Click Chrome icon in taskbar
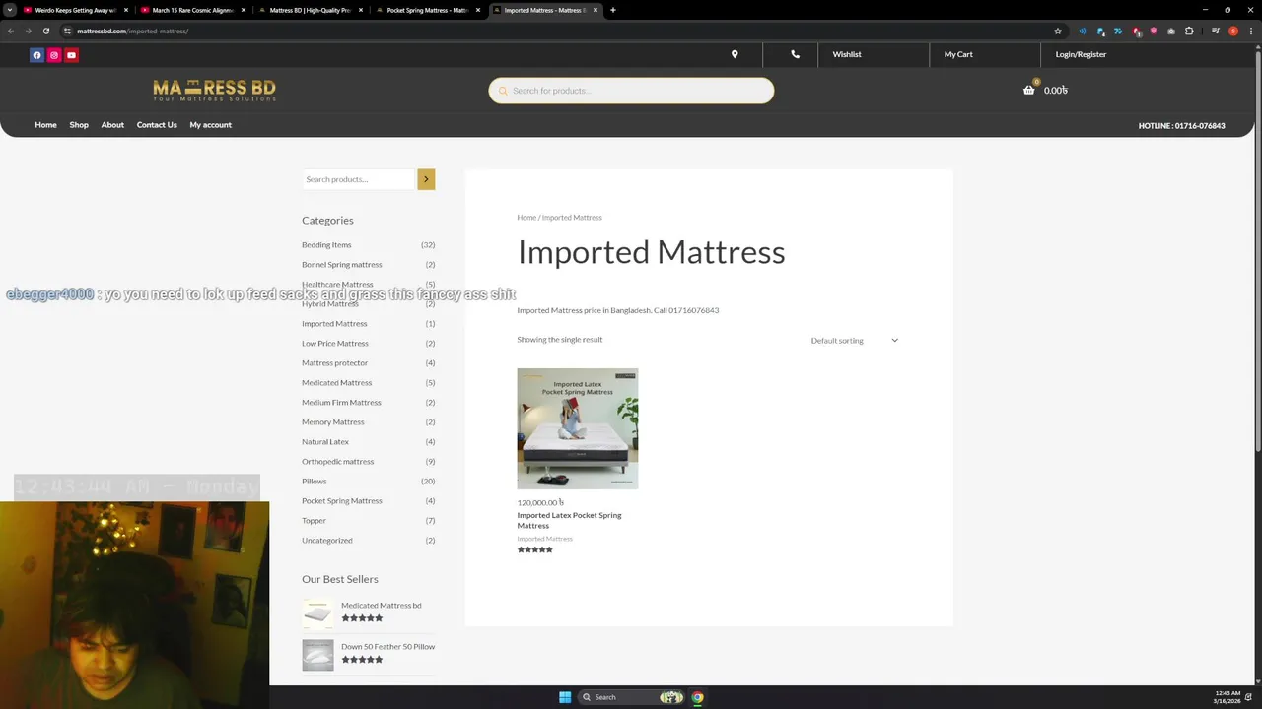This screenshot has width=1262, height=709. pos(697,697)
